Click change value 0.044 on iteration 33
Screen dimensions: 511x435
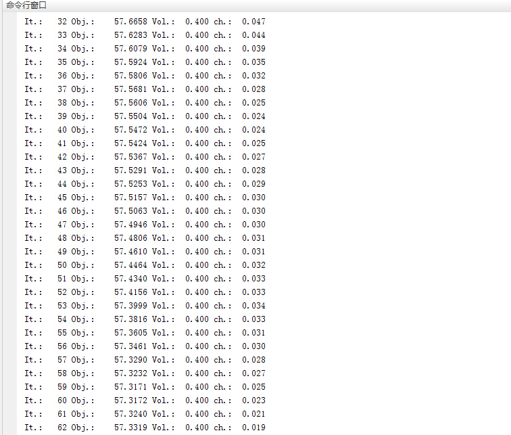(254, 35)
